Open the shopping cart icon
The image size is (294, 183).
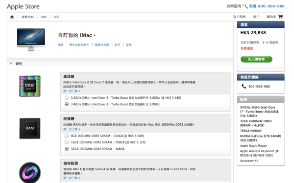pyautogui.click(x=280, y=17)
